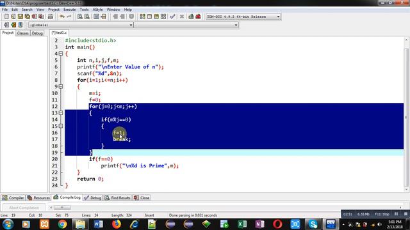Open the Find tool in the toolbar
The width and height of the screenshot is (410, 230).
80,17
